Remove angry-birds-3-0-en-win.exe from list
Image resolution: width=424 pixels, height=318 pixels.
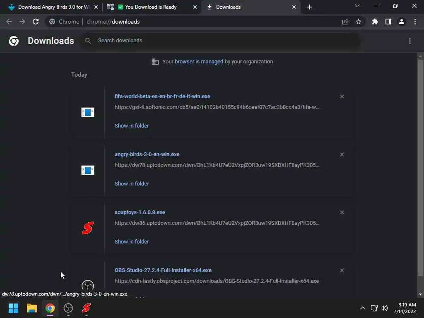pyautogui.click(x=342, y=154)
